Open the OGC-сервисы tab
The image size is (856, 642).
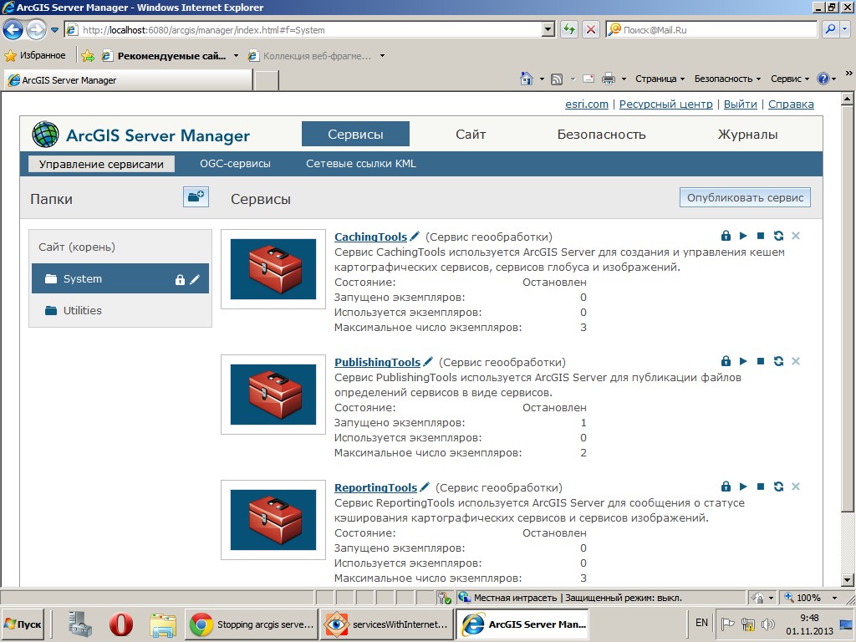tap(237, 164)
